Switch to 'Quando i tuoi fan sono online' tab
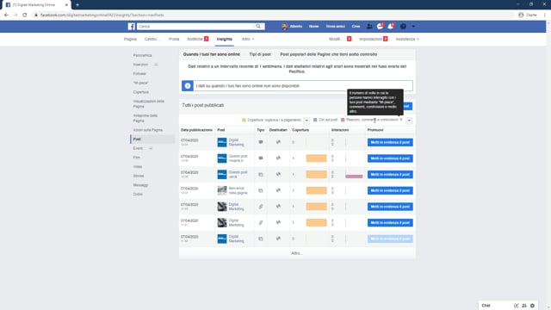The image size is (551, 310). click(212, 54)
